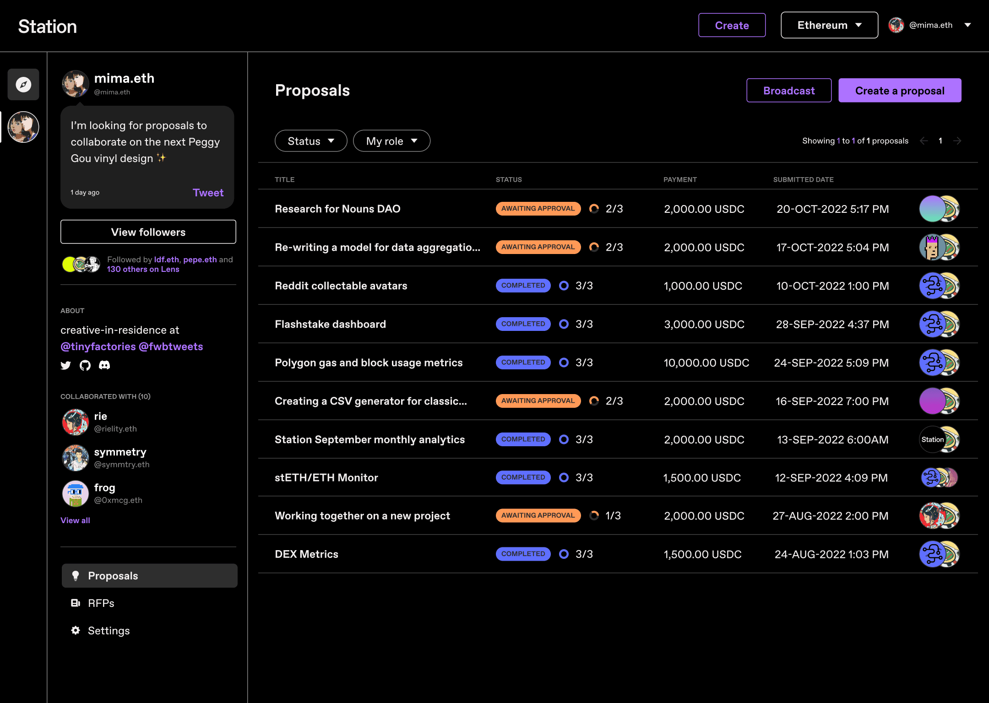Go to previous proposals page arrow
This screenshot has height=703, width=989.
(924, 141)
